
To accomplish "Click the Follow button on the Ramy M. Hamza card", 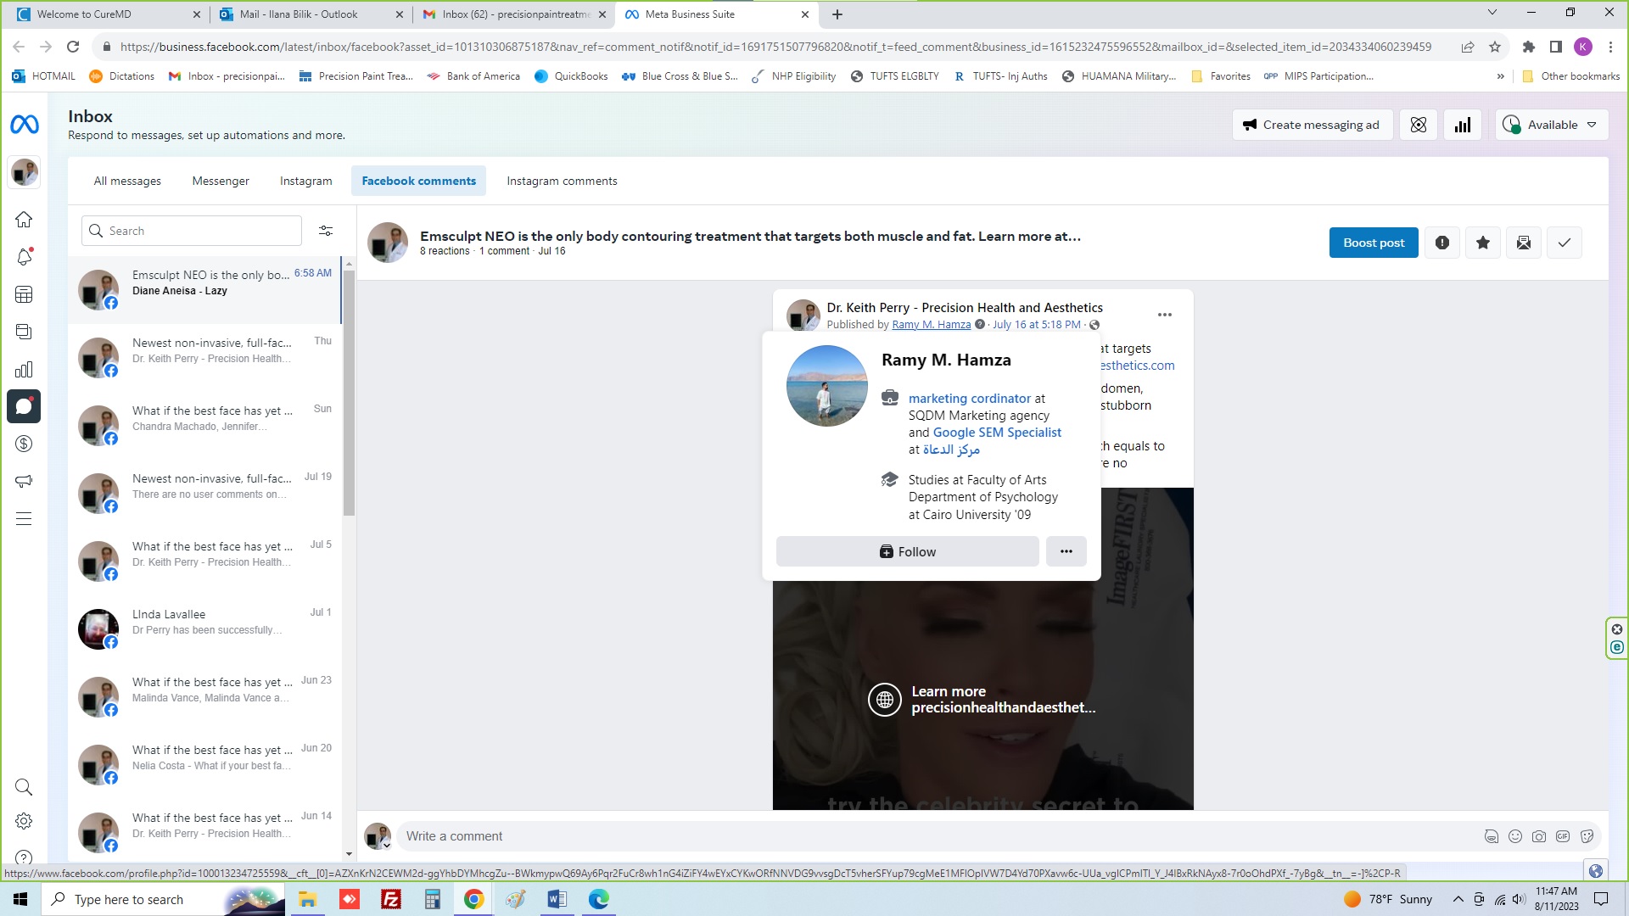I will (x=907, y=551).
